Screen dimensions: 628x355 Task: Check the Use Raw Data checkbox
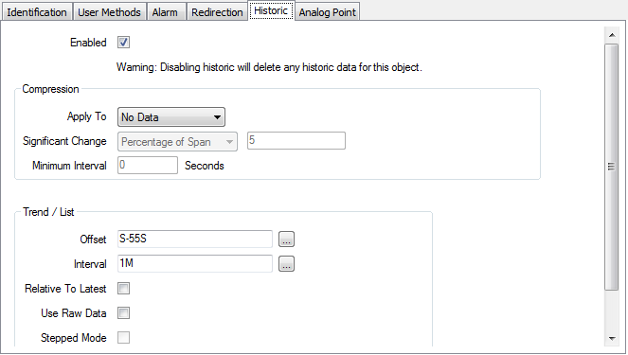pyautogui.click(x=123, y=313)
